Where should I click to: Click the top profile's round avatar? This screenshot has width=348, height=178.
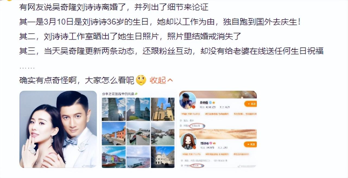[x=187, y=101]
